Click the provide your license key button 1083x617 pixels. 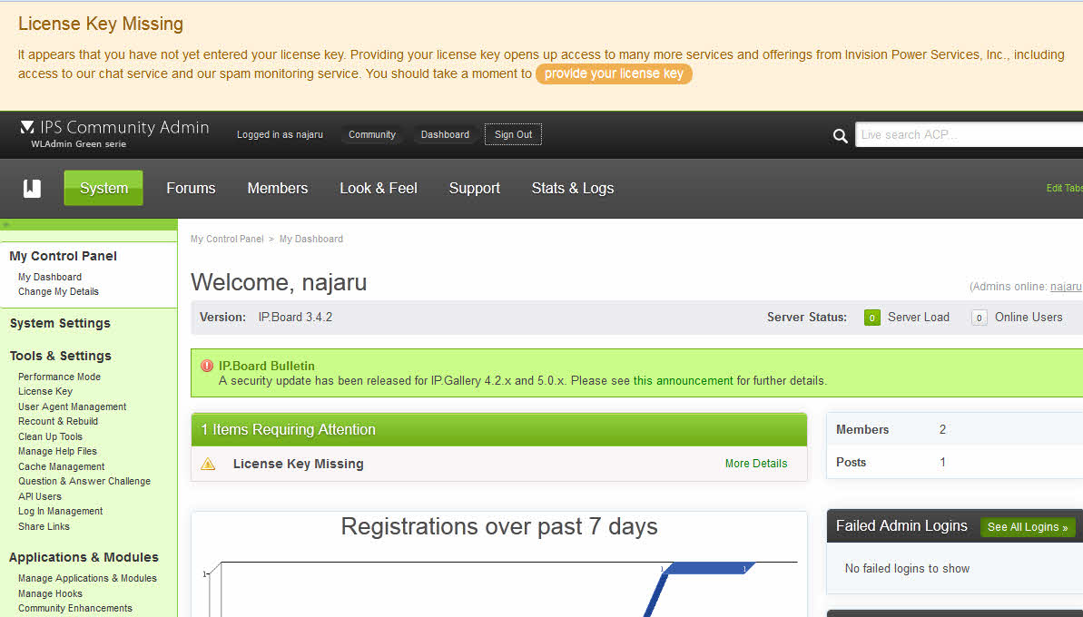614,73
